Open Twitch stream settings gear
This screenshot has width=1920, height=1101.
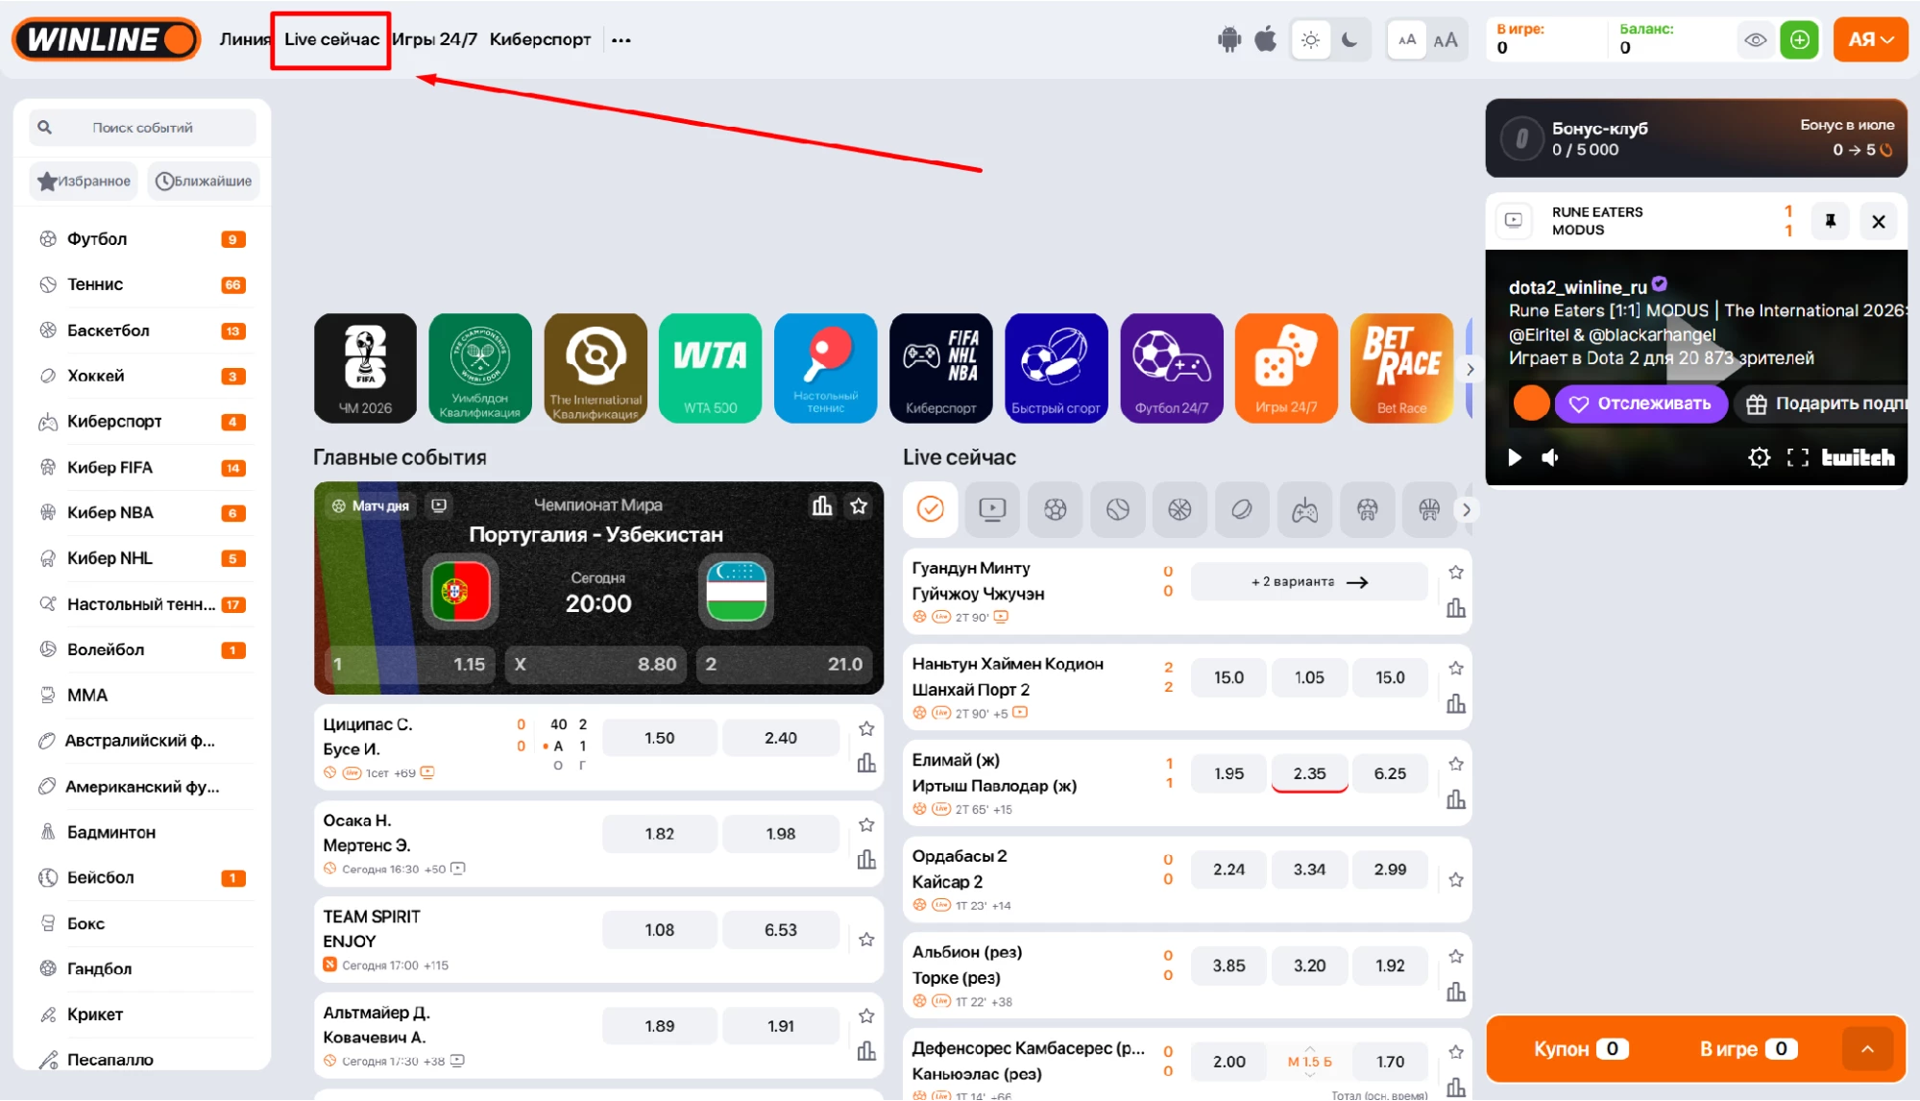point(1759,457)
